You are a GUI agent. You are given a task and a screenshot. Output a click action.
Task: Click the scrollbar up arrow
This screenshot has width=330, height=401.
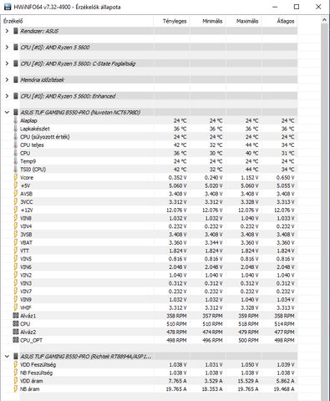point(324,20)
